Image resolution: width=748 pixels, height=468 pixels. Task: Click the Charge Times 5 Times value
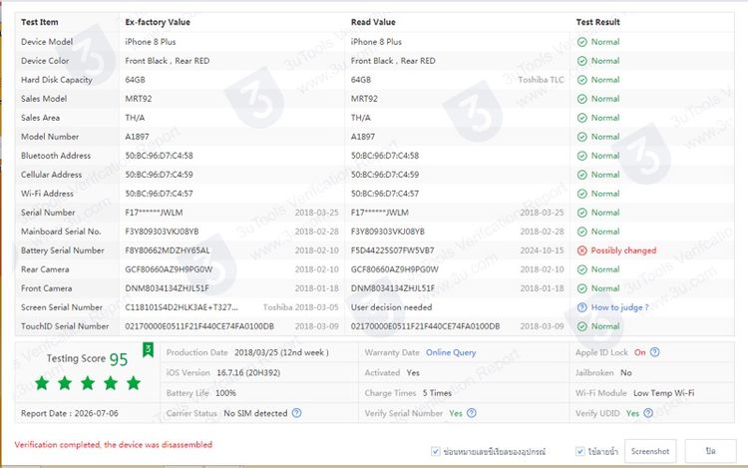click(437, 393)
